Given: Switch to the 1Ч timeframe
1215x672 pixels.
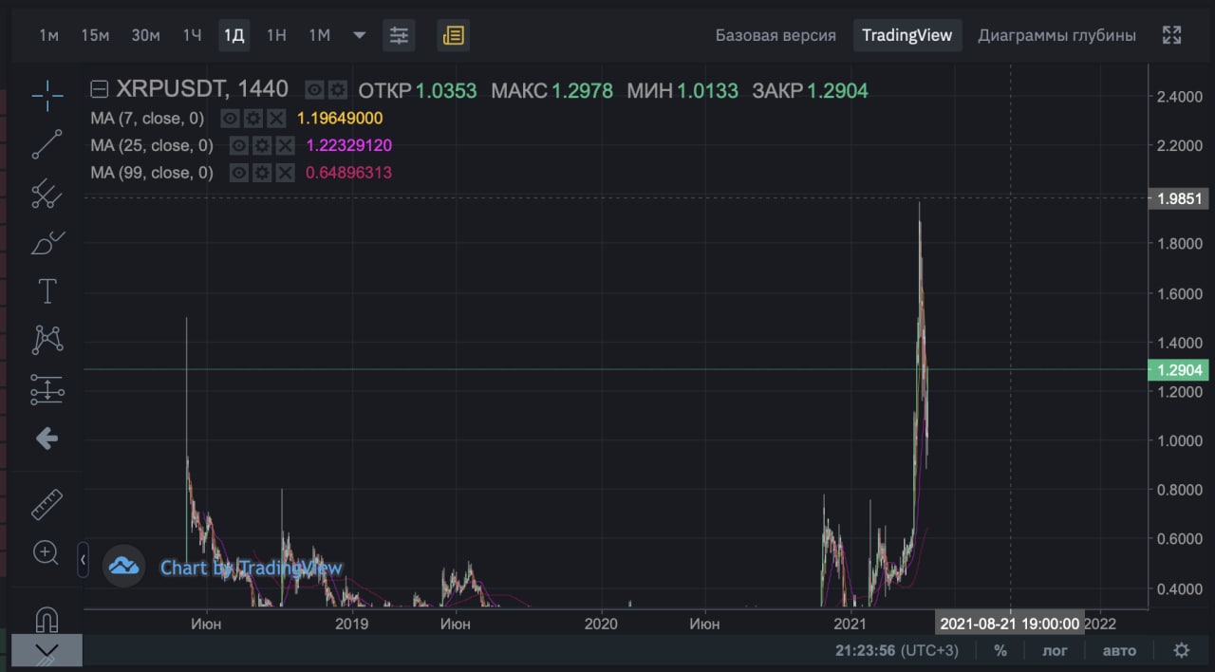Looking at the screenshot, I should coord(193,35).
